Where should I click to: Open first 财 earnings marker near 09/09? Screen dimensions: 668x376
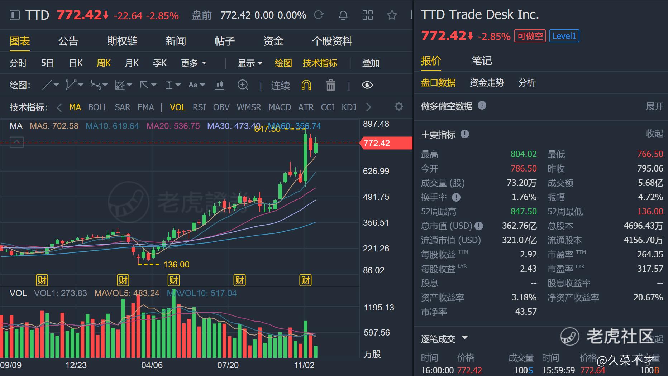42,280
